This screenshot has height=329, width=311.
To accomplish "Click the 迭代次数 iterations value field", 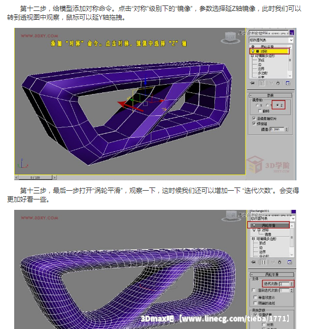I will click(x=284, y=284).
